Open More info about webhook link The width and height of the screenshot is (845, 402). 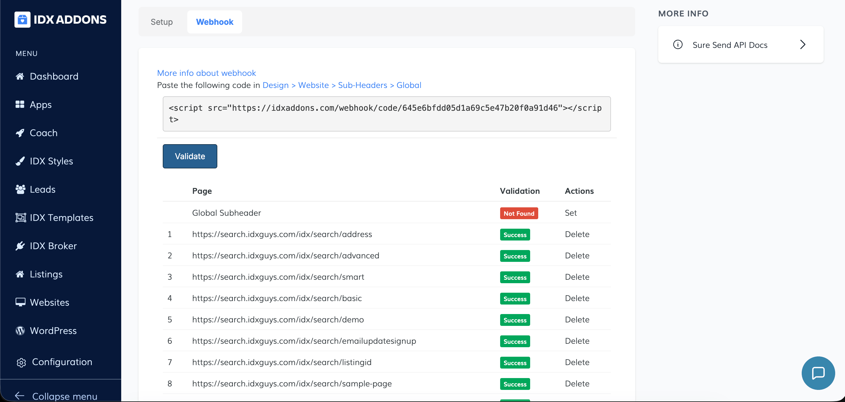click(x=206, y=73)
